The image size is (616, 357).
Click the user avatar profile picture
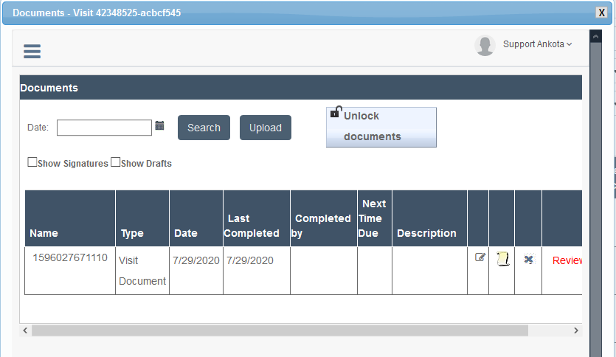pos(485,46)
